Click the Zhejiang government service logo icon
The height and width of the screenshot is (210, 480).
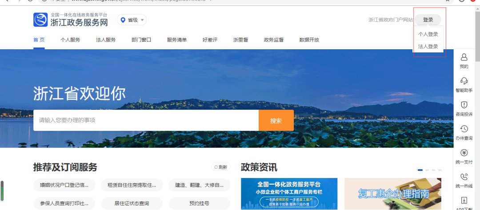(x=40, y=20)
